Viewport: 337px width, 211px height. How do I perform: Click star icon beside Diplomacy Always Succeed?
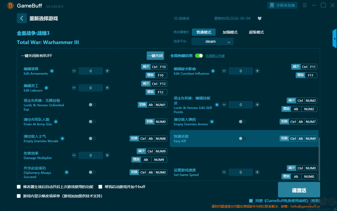[67, 172]
